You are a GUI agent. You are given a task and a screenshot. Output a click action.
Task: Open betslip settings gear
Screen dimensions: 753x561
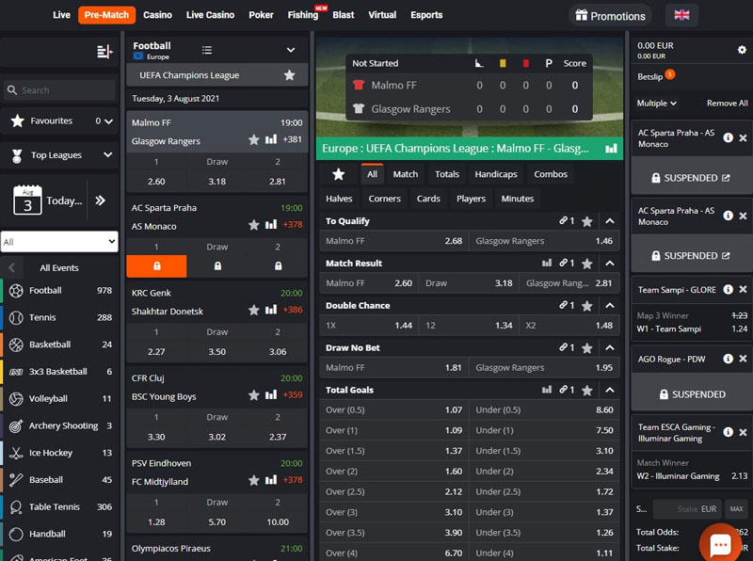742,50
